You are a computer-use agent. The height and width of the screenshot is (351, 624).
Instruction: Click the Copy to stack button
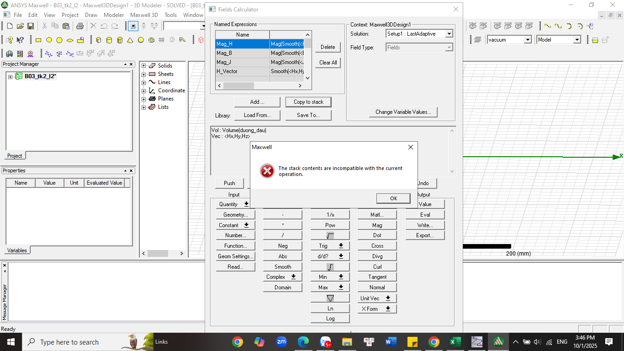[308, 102]
